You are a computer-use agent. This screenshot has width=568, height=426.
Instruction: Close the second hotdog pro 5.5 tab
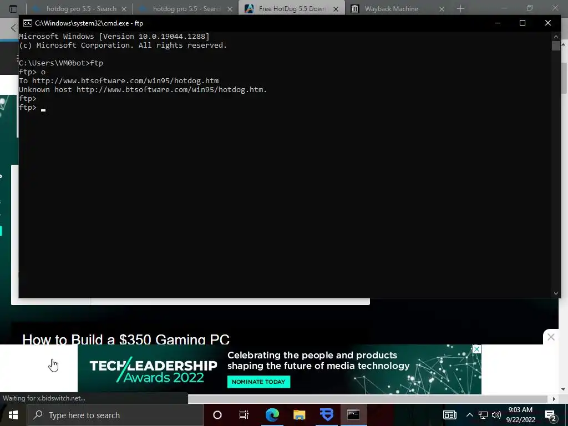tap(230, 9)
